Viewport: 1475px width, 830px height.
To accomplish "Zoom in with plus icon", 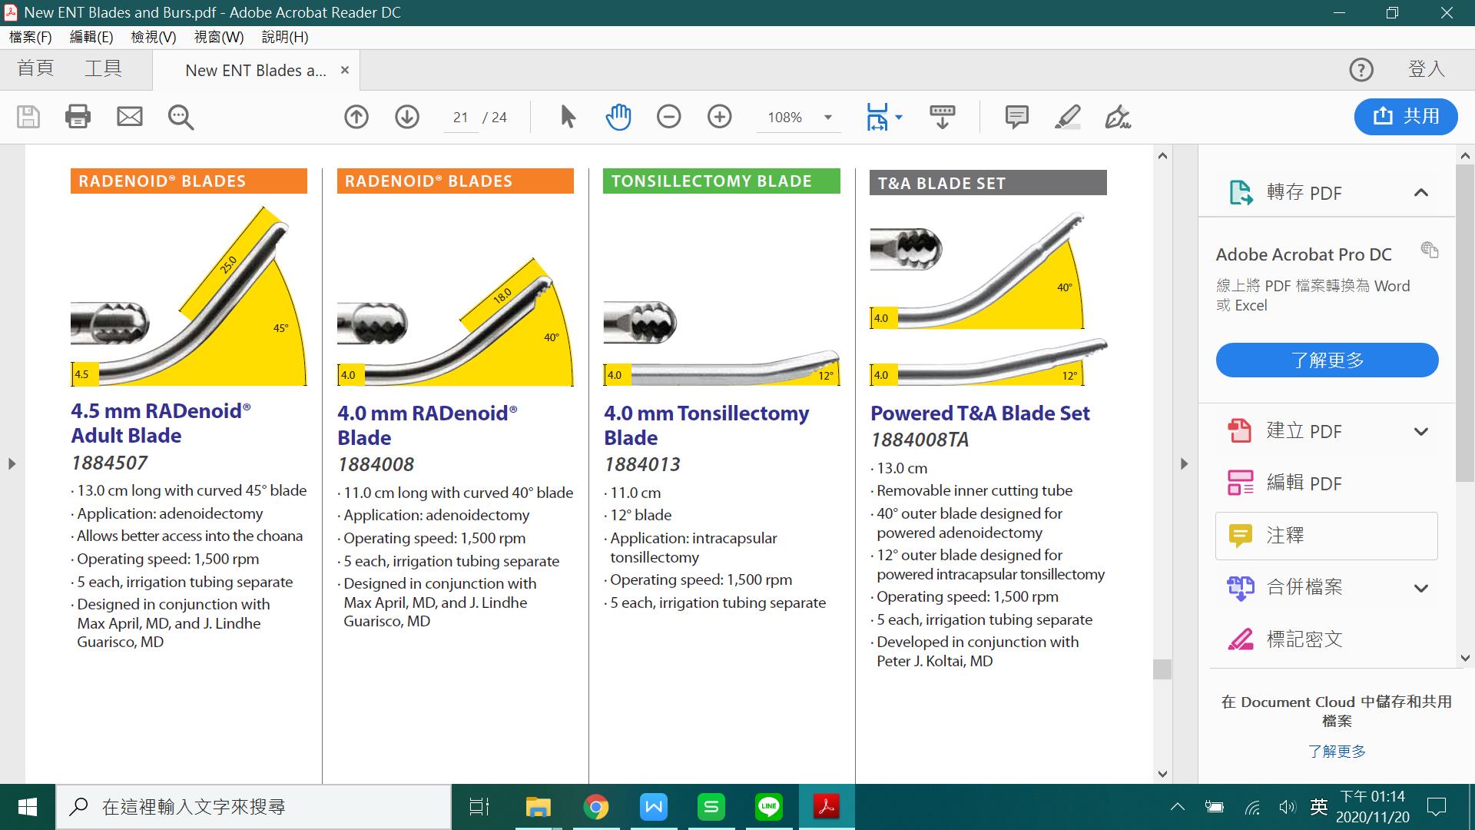I will [x=720, y=117].
